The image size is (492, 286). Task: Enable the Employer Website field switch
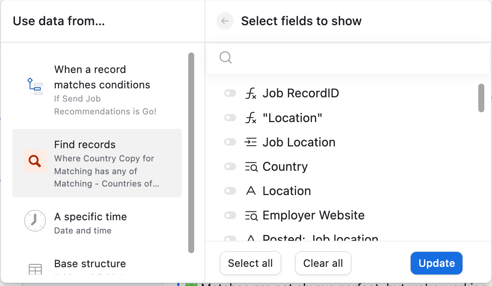pyautogui.click(x=230, y=215)
